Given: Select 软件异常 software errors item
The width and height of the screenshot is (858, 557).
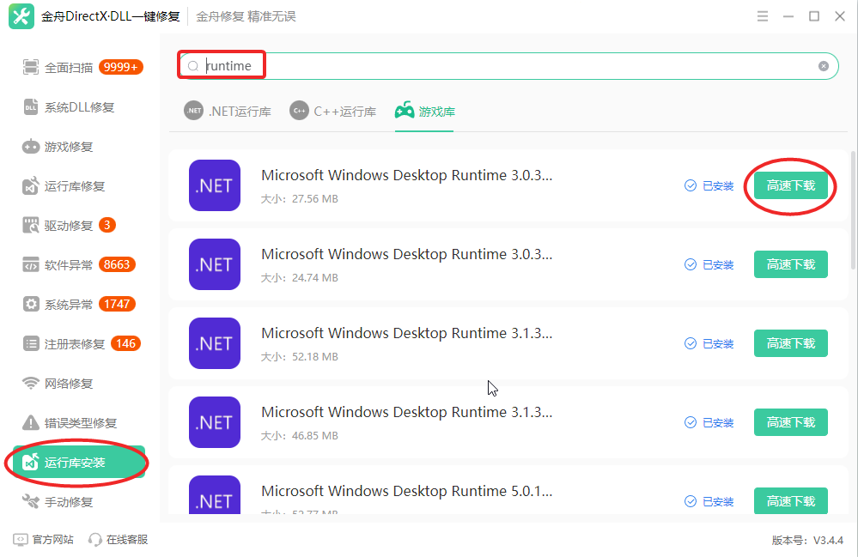Looking at the screenshot, I should (x=79, y=264).
